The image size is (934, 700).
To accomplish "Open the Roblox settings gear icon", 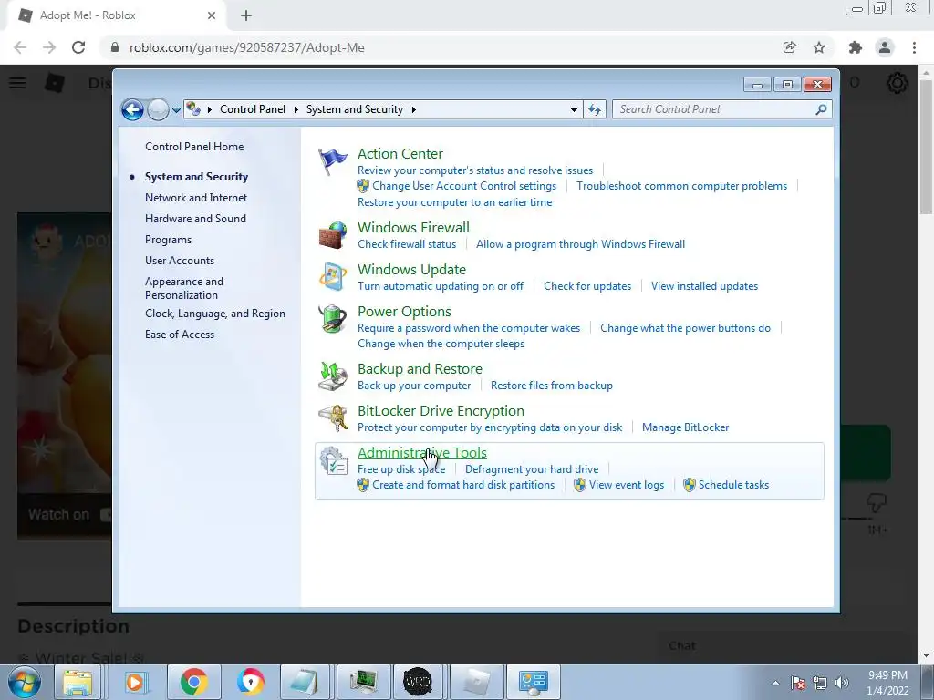I will click(x=898, y=83).
